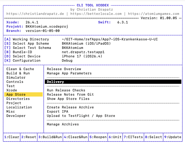This screenshot has width=185, height=143.
Task: Click the 1:Clear function key
Action: pyautogui.click(x=12, y=137)
